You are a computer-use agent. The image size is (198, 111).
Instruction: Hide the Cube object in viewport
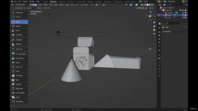tap(183, 15)
